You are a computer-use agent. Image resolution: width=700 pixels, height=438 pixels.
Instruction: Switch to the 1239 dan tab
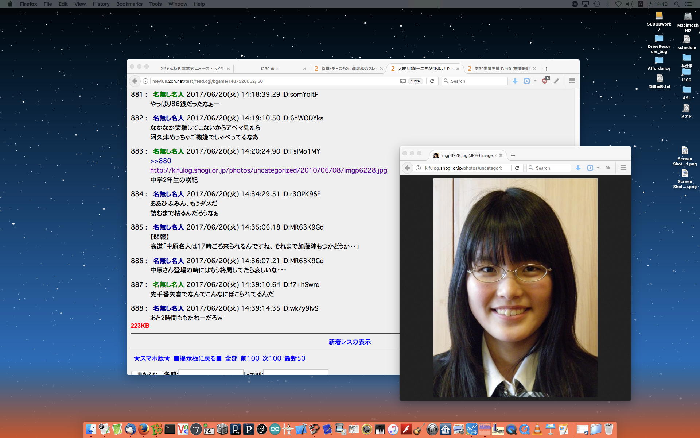tap(269, 69)
